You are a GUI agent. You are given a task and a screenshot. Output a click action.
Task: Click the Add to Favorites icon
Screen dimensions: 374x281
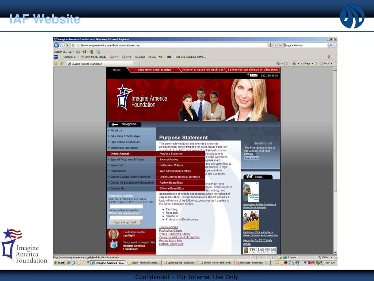pyautogui.click(x=62, y=63)
